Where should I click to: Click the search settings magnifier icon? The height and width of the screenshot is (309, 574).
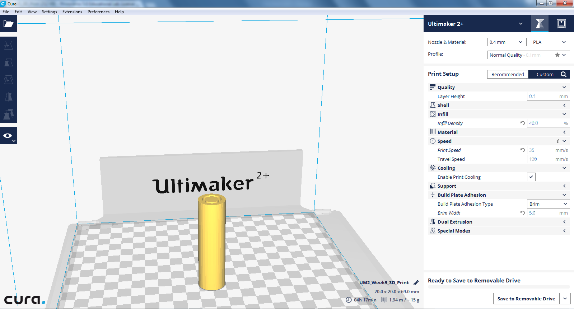tap(564, 74)
